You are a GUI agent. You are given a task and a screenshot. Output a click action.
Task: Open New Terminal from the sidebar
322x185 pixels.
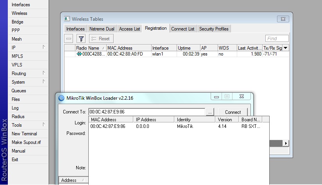point(28,134)
